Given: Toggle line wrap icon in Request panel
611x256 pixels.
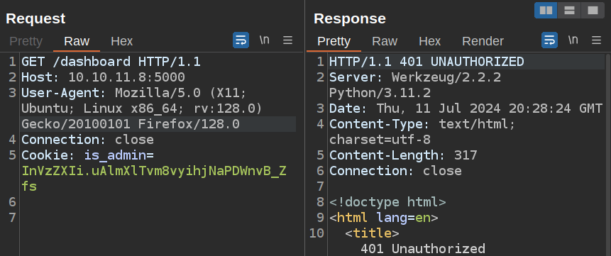Looking at the screenshot, I should [241, 40].
